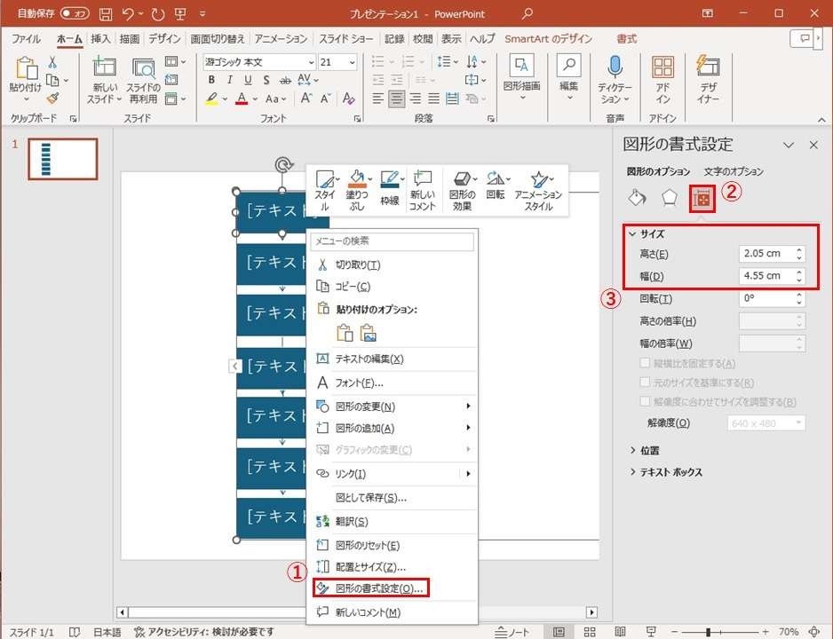Screen dimensions: 833x639
Task: Choose 配置とサイズ from context menu
Action: [x=370, y=566]
